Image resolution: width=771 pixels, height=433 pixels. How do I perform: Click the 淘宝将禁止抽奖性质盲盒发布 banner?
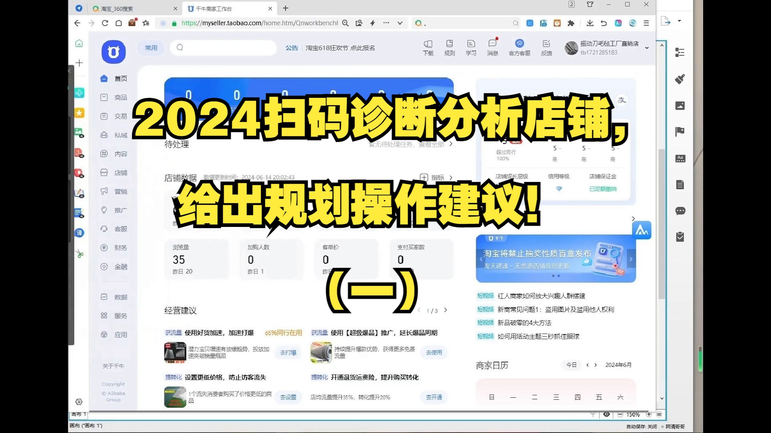pos(556,259)
